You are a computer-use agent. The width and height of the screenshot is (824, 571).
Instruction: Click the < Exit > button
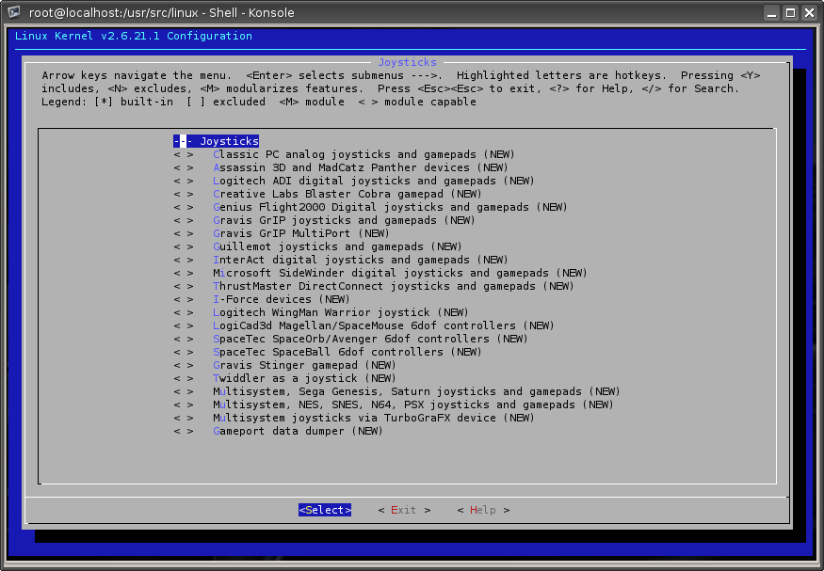[404, 510]
